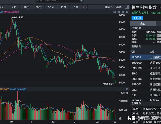Click the +自选 add to watchlist button
This screenshot has height=124, width=161.
click(137, 18)
